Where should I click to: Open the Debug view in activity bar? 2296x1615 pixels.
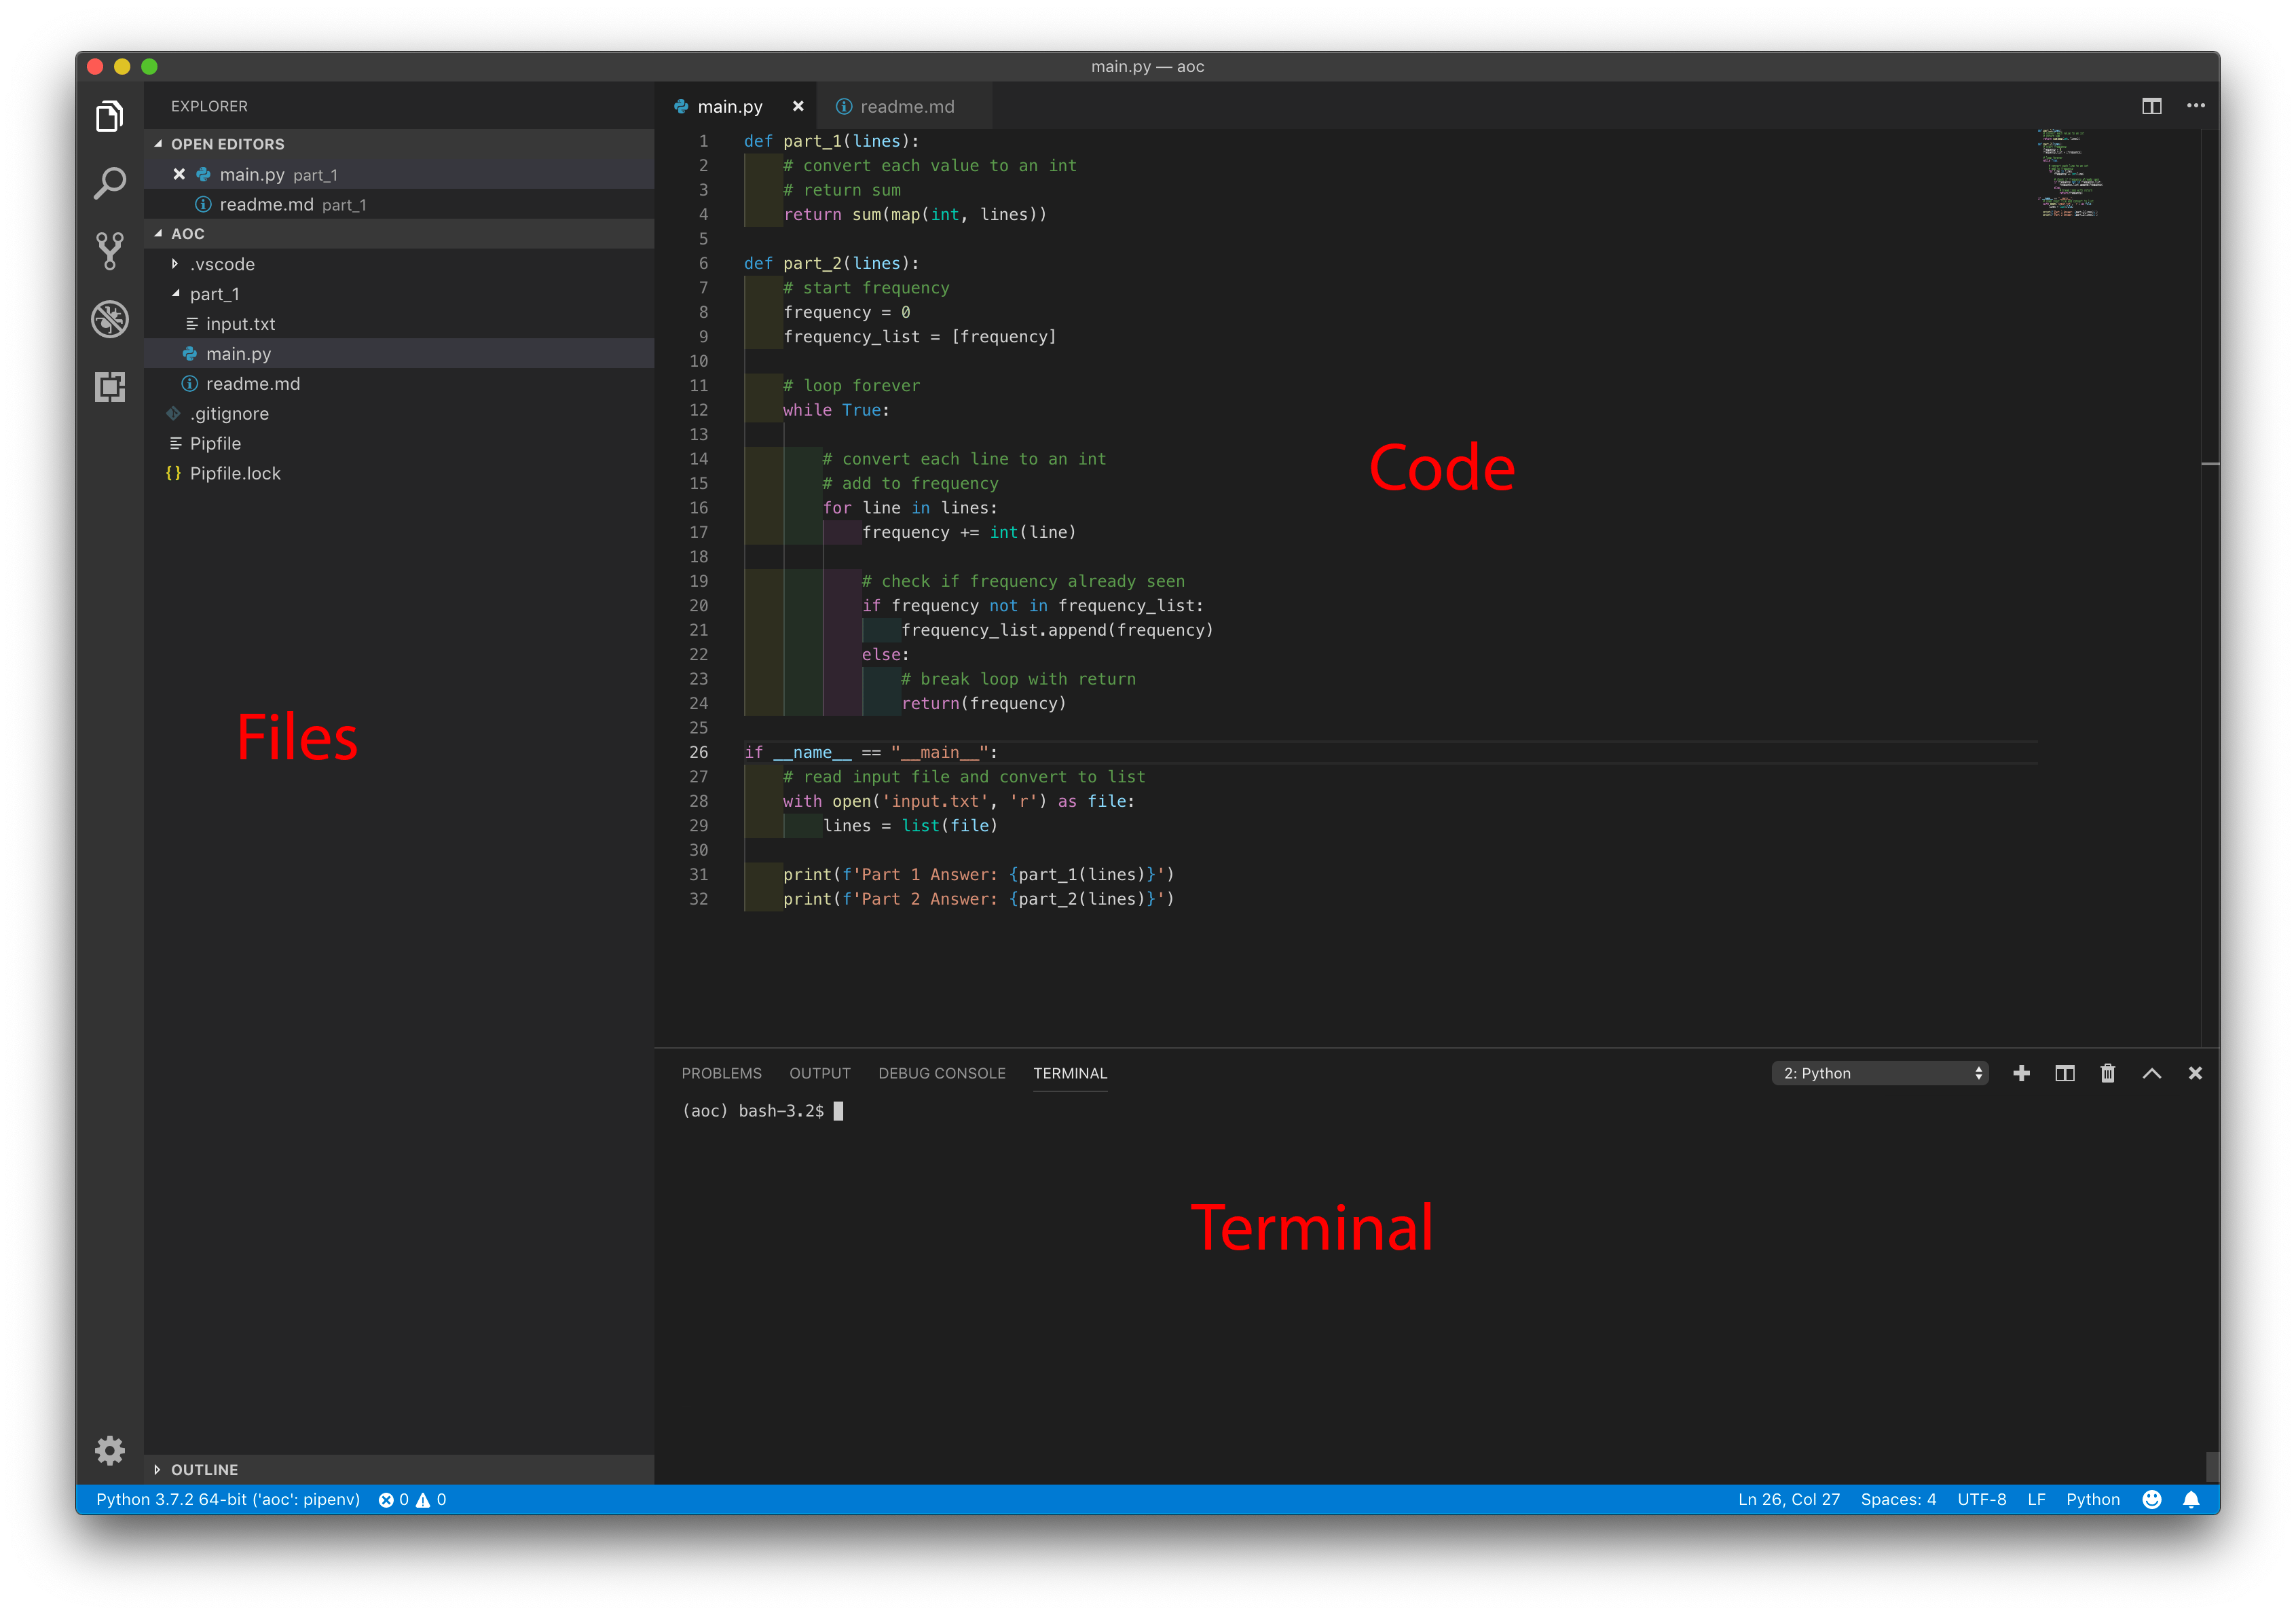pos(110,319)
